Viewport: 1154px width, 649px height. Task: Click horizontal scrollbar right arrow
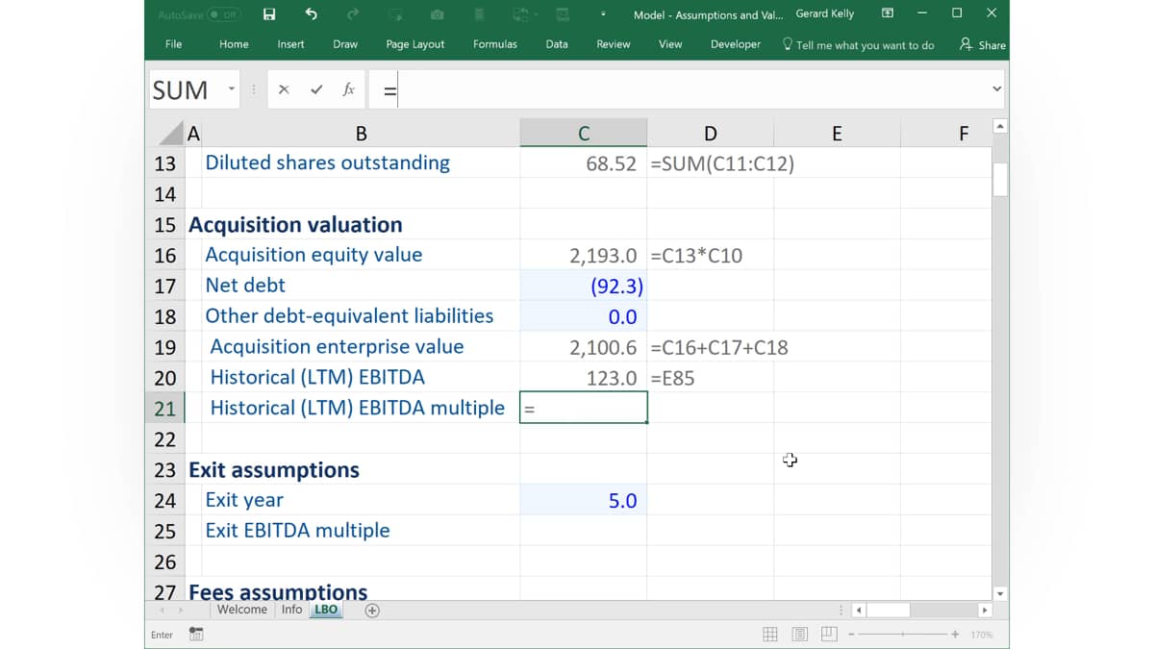(984, 611)
